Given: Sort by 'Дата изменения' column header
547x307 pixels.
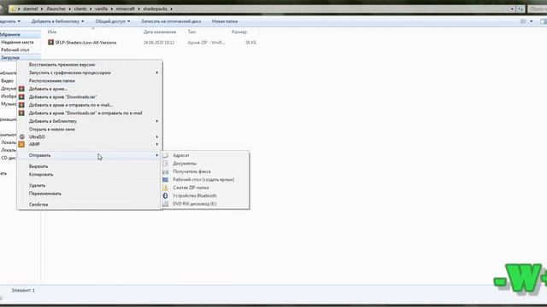Looking at the screenshot, I should pyautogui.click(x=160, y=32).
